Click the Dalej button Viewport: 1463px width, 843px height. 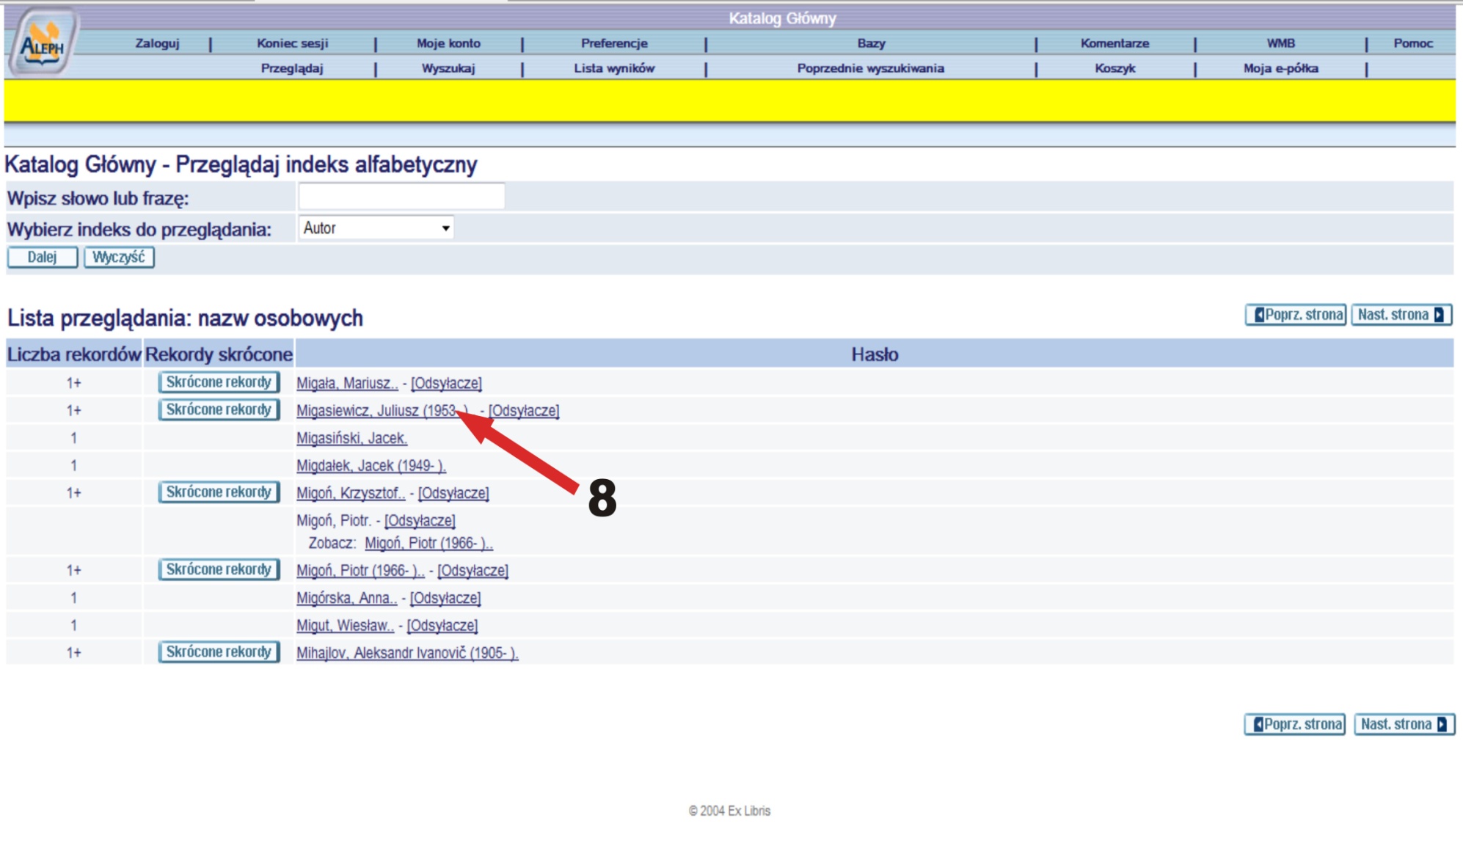[x=43, y=258]
